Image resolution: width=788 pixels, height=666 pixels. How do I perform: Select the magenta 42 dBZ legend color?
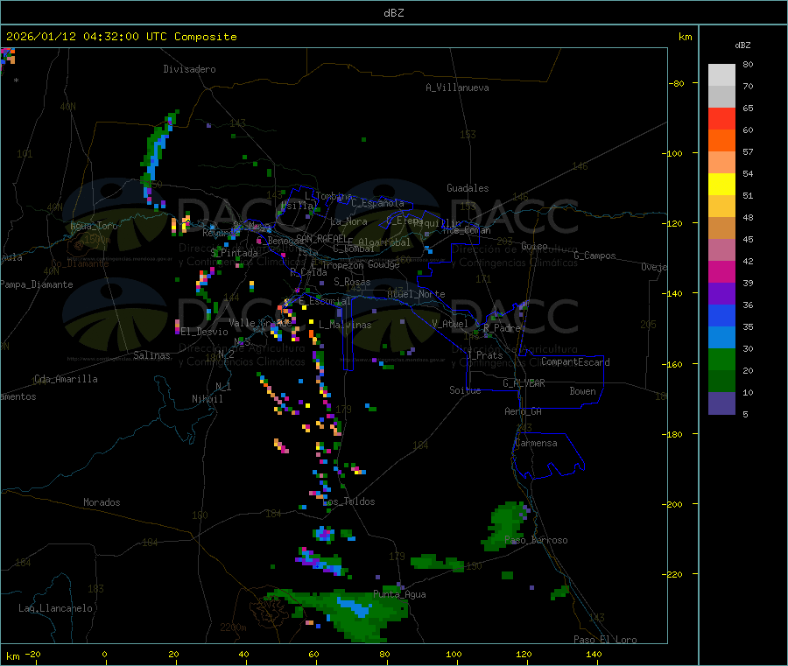tap(721, 271)
